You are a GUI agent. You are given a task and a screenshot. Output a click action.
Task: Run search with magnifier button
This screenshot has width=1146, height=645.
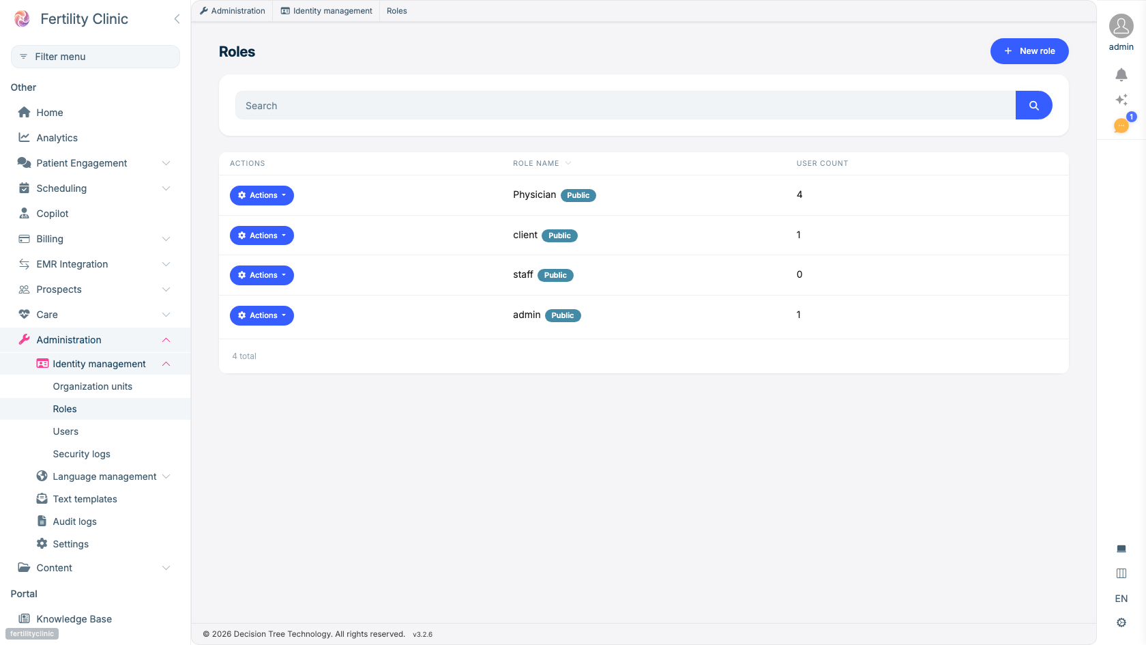[1033, 105]
